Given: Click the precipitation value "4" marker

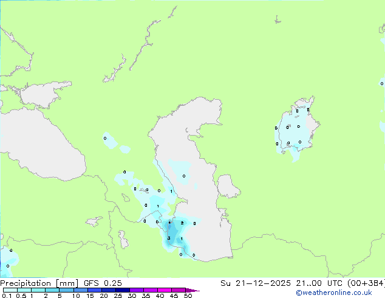Looking at the screenshot, I should [x=169, y=223].
